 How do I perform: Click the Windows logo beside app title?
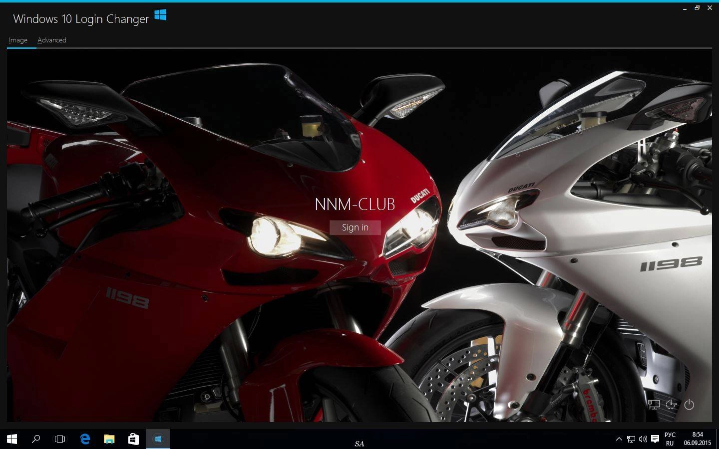[x=160, y=15]
